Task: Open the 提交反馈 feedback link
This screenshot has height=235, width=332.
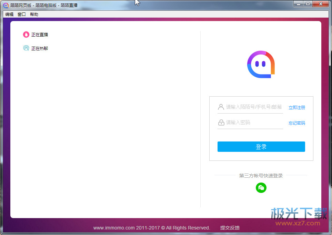Action: pos(230,228)
